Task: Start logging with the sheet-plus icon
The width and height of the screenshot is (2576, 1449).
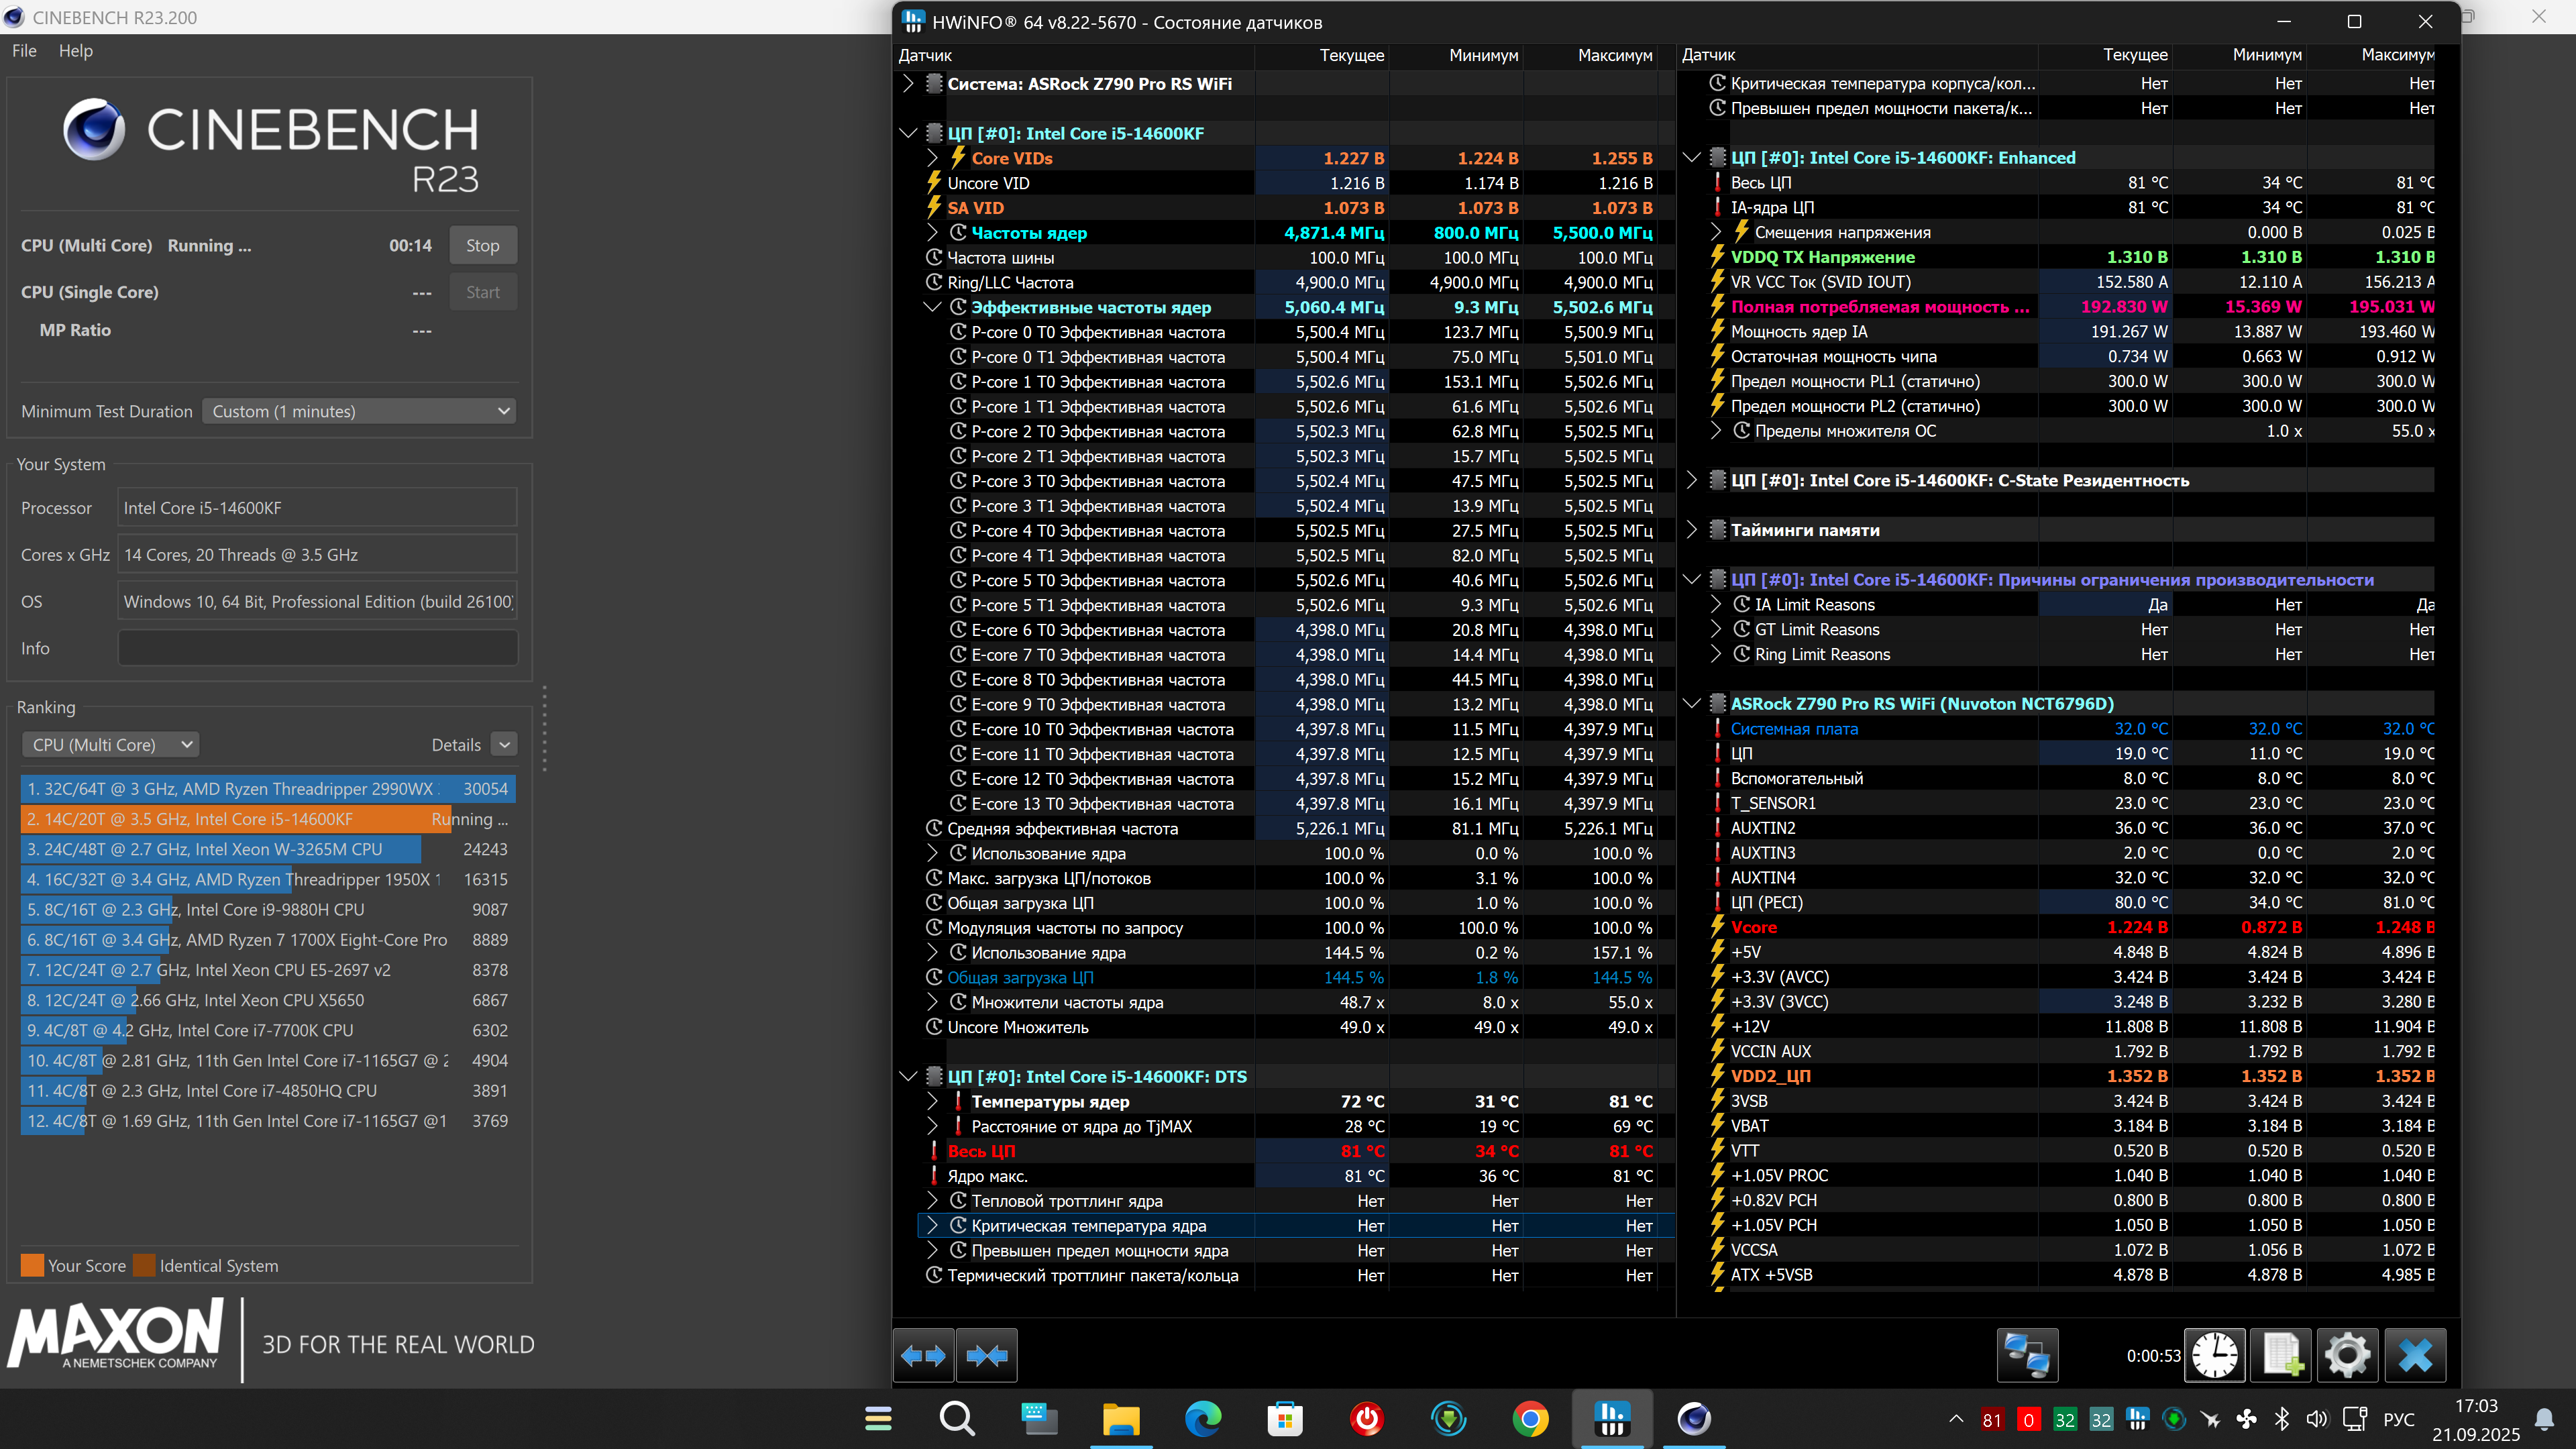Action: coord(2281,1355)
